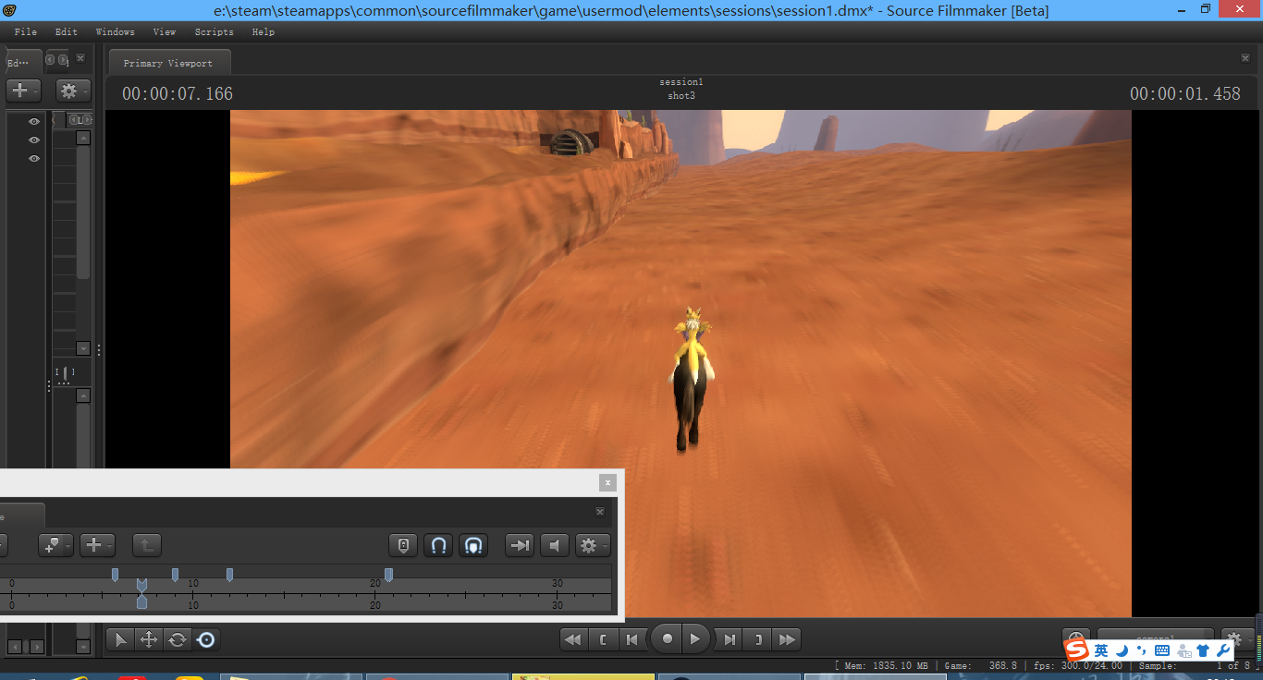Click the Mem: 1835.10 MB status readout
Viewport: 1263px width, 680px height.
coord(886,665)
